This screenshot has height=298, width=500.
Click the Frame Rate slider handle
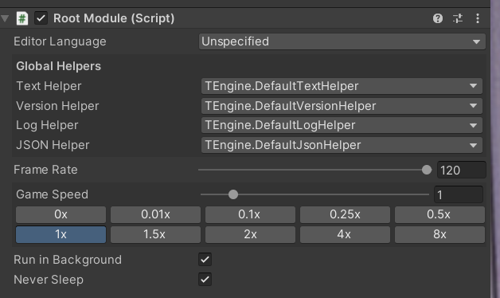[x=427, y=170]
